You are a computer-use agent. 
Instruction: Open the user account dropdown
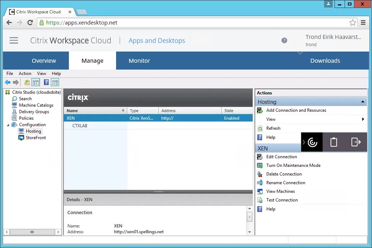(300, 53)
